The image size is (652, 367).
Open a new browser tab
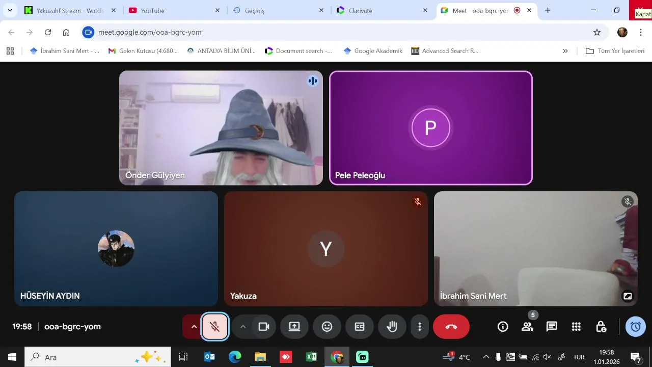[548, 10]
